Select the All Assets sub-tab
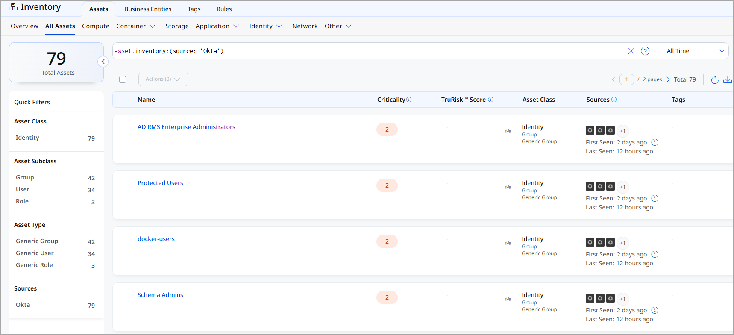 click(60, 26)
